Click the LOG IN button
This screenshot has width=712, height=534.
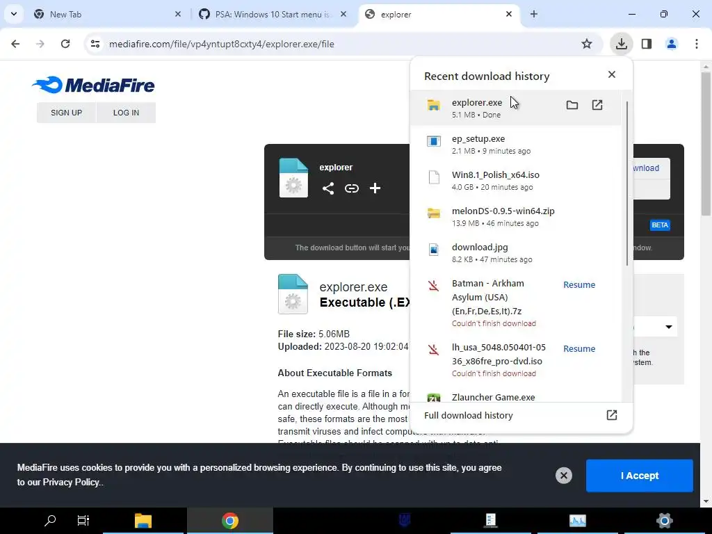pos(127,113)
